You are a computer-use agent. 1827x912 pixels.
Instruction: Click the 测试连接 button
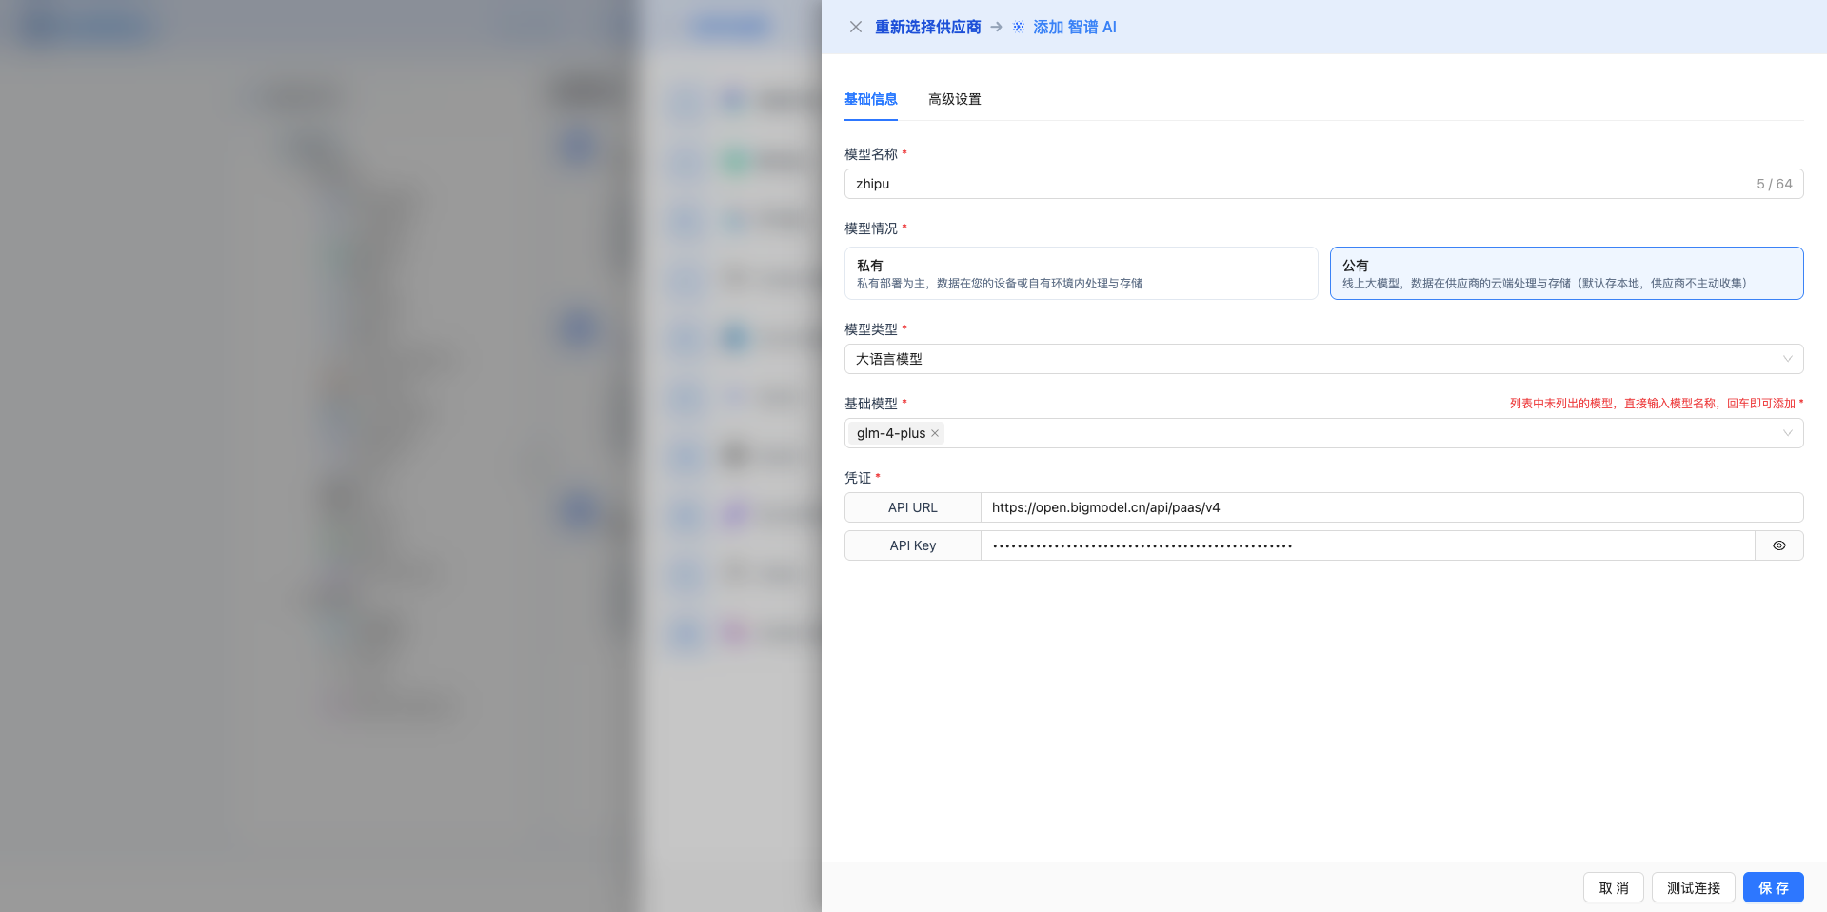[1693, 887]
